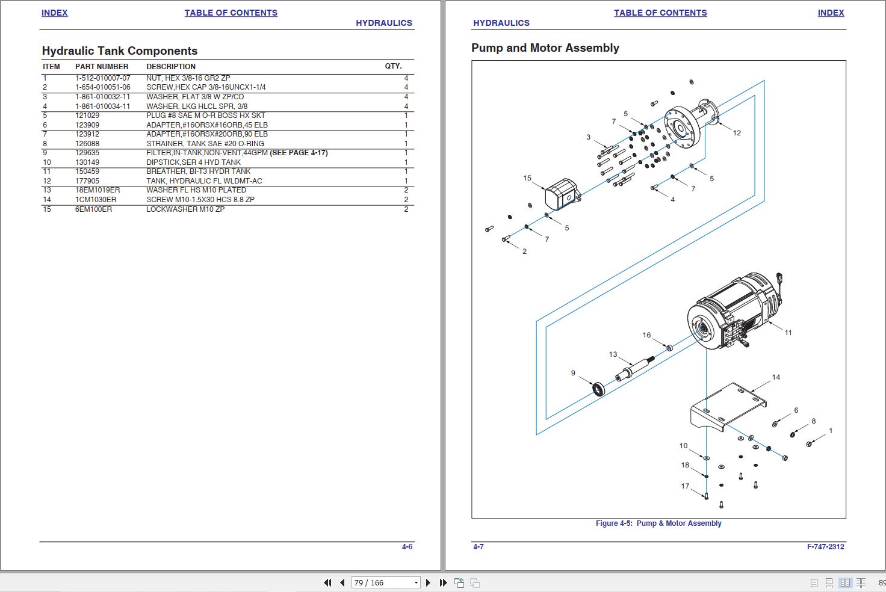The height and width of the screenshot is (592, 886).
Task: Click the Figure 4-5 Pump & Motor Assembly caption
Action: (x=658, y=523)
